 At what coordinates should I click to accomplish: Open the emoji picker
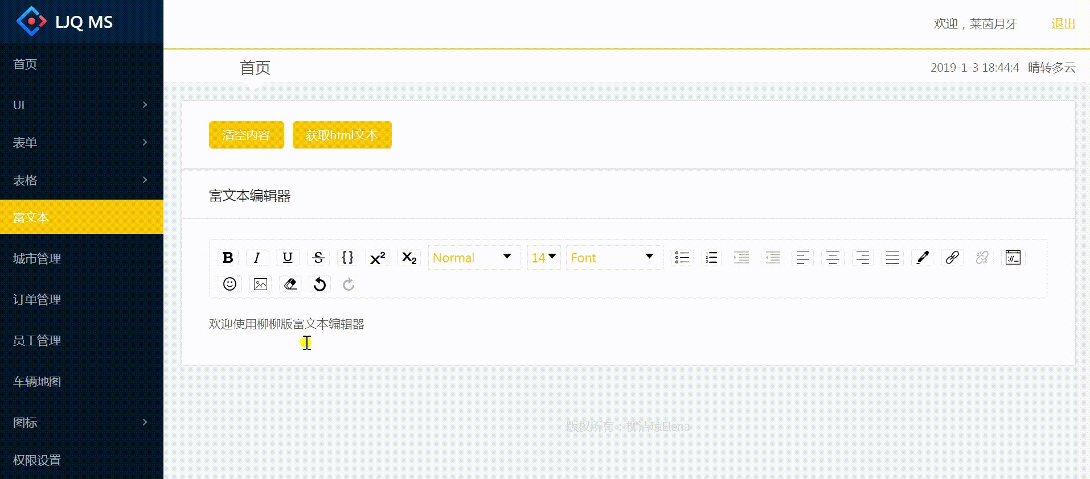[230, 284]
